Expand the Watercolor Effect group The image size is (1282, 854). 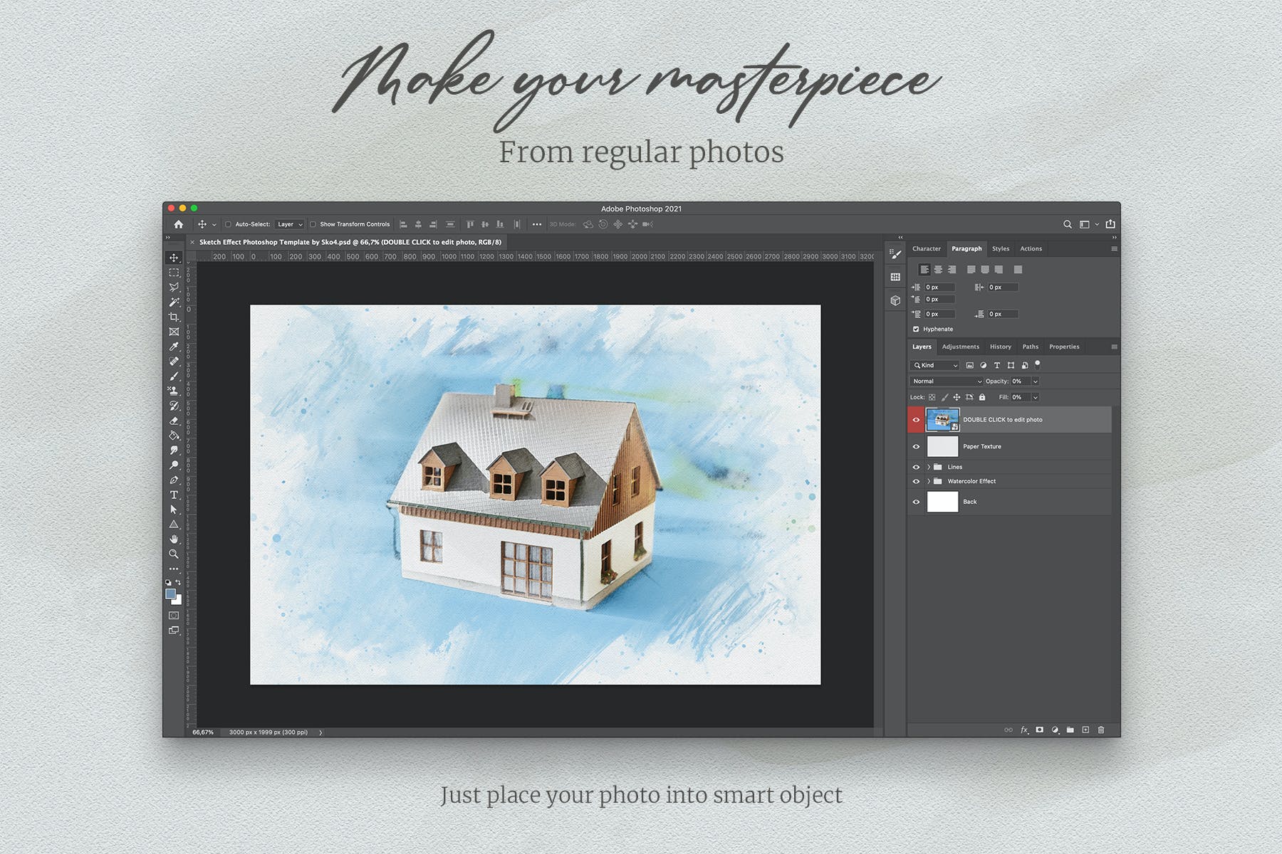point(929,481)
